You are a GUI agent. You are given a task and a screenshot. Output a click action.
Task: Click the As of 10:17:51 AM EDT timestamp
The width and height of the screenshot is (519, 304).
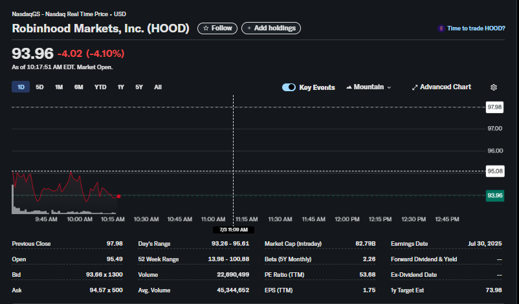[62, 67]
